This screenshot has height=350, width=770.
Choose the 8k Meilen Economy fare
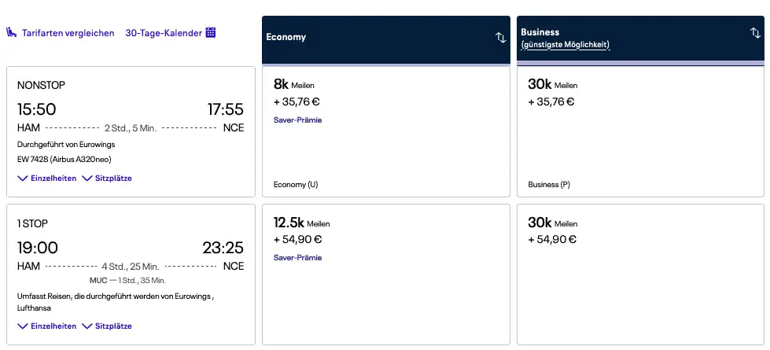pos(385,131)
